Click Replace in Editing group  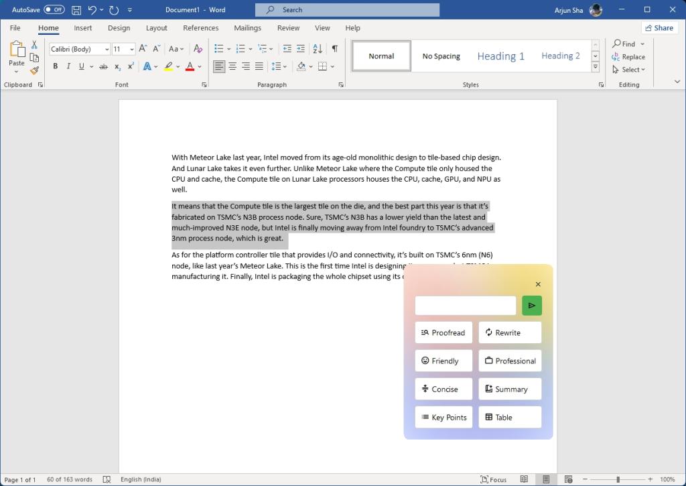(x=628, y=56)
